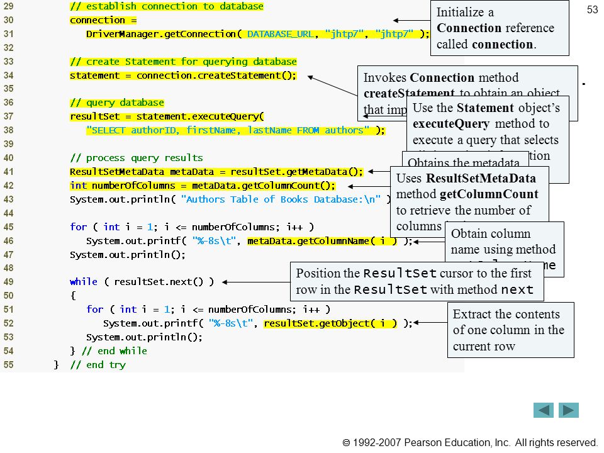Click the "Initialize a Connection reference" callout
Image resolution: width=604 pixels, height=453 pixels.
[499, 28]
